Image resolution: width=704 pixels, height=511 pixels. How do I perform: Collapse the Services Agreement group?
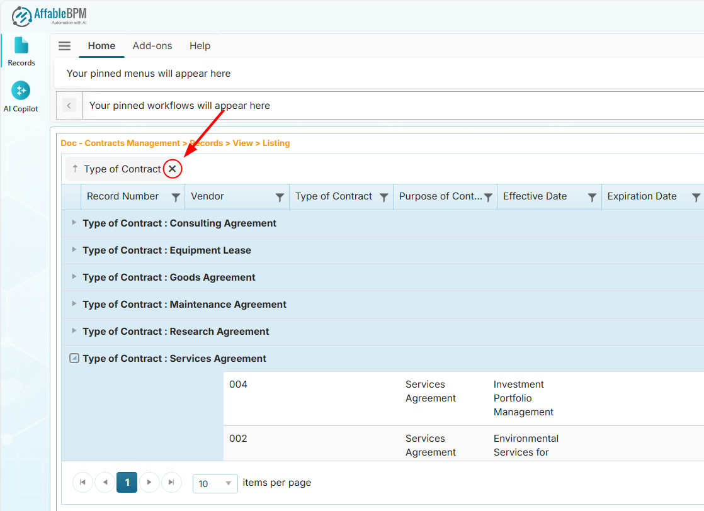pyautogui.click(x=74, y=358)
